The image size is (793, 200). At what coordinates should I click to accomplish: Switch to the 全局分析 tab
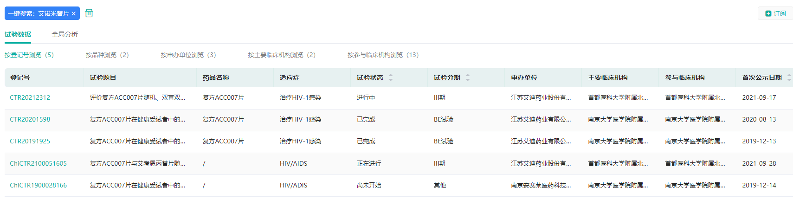[64, 34]
